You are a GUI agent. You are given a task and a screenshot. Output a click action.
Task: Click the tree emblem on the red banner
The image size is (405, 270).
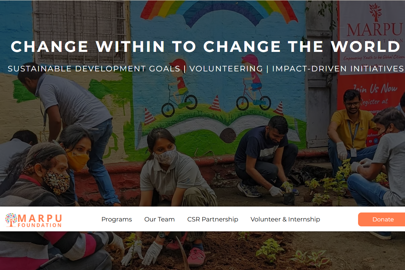click(375, 12)
